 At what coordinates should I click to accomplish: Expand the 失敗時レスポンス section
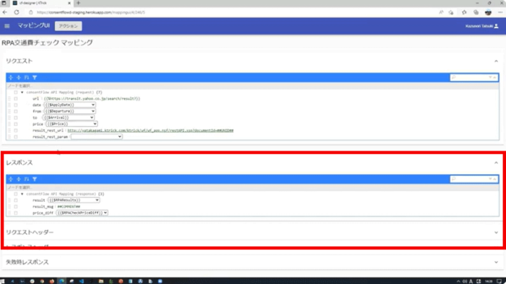(496, 262)
